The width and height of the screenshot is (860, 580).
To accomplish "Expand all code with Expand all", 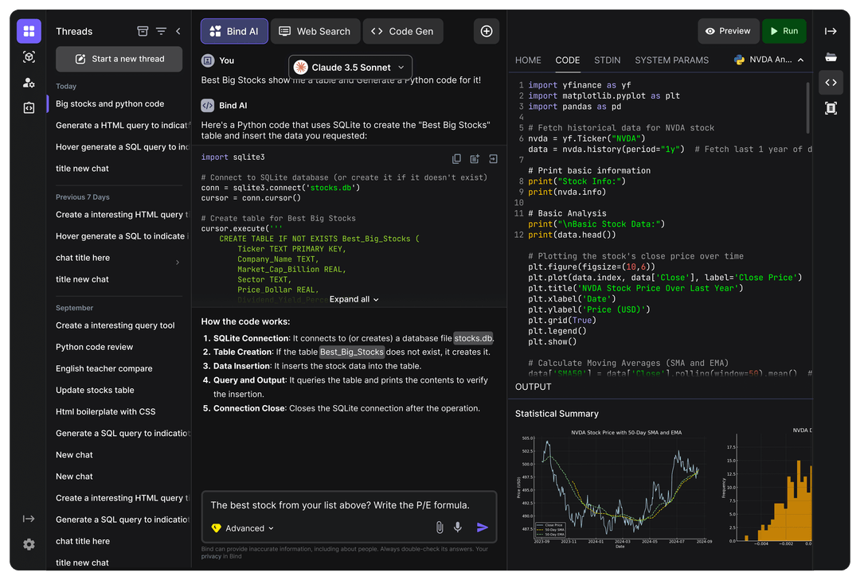I will (x=354, y=299).
